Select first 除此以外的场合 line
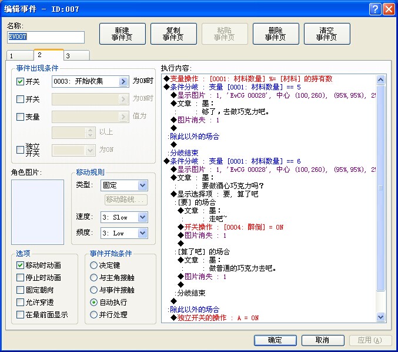This screenshot has height=352, width=398. pos(195,137)
